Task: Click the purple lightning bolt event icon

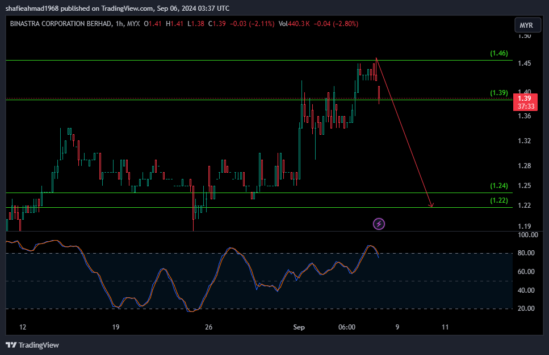Action: (379, 224)
